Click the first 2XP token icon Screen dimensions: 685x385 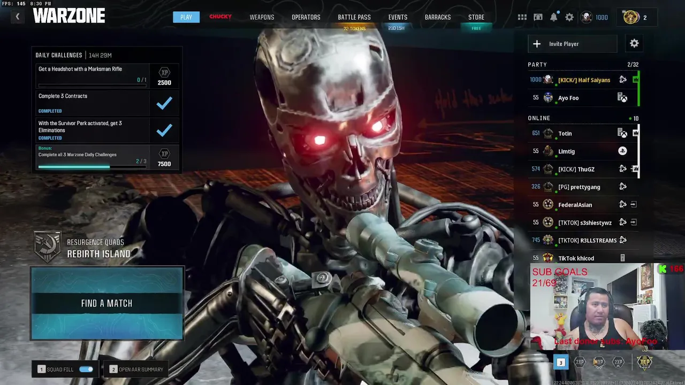point(580,362)
